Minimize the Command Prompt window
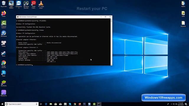189x106 pixels. click(101, 17)
